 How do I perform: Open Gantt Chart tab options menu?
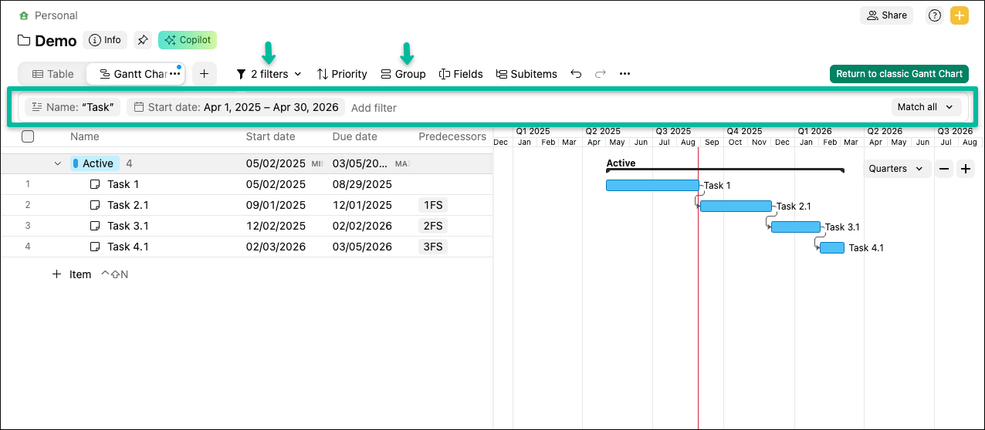[x=175, y=74]
